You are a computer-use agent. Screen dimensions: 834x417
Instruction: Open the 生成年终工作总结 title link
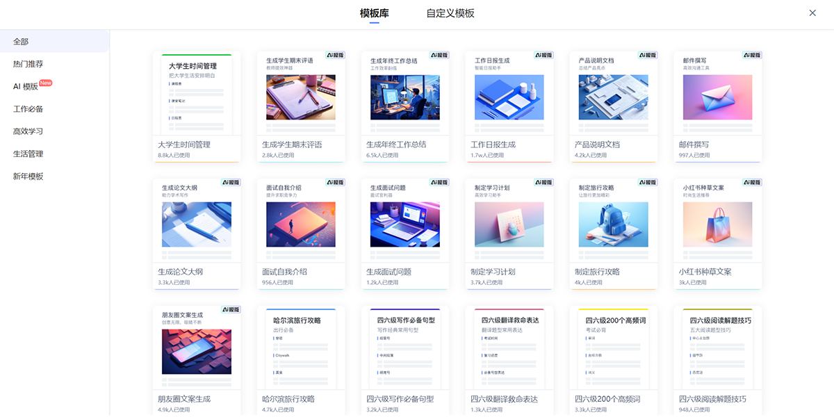[x=396, y=145]
